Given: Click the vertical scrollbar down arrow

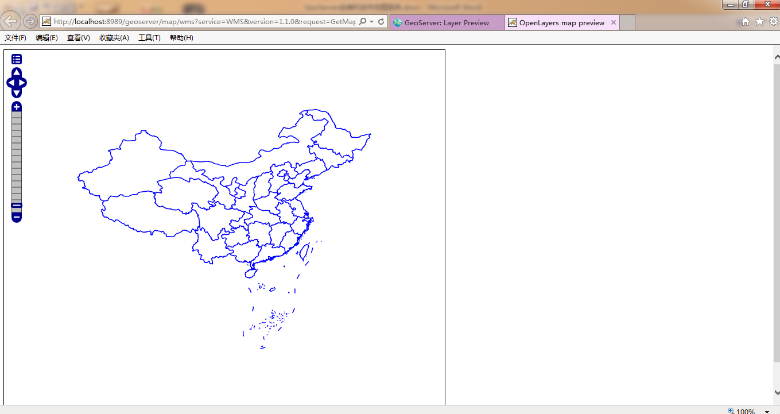Looking at the screenshot, I should [777, 393].
